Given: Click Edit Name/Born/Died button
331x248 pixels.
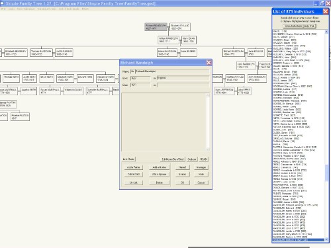Looking at the screenshot, I should [173, 159].
